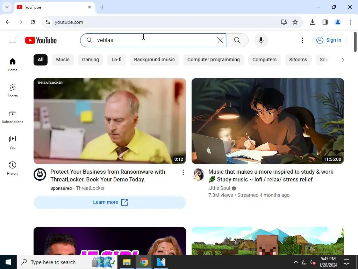Open the Chrome profile avatar
Screen dimensions: 358x269
tap(337, 22)
